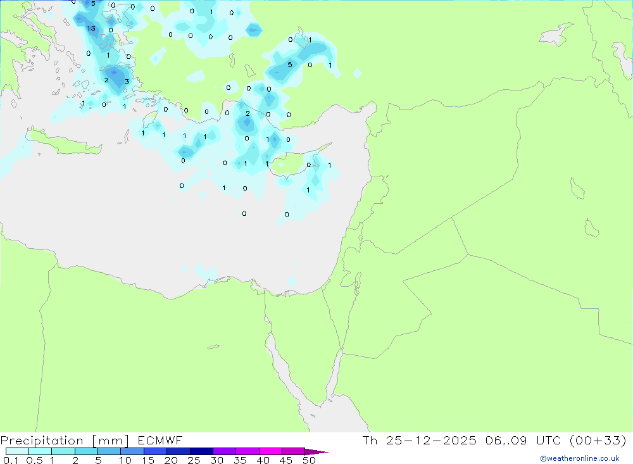Click the '13' precipitation value on map
Image resolution: width=633 pixels, height=464 pixels.
pos(91,28)
